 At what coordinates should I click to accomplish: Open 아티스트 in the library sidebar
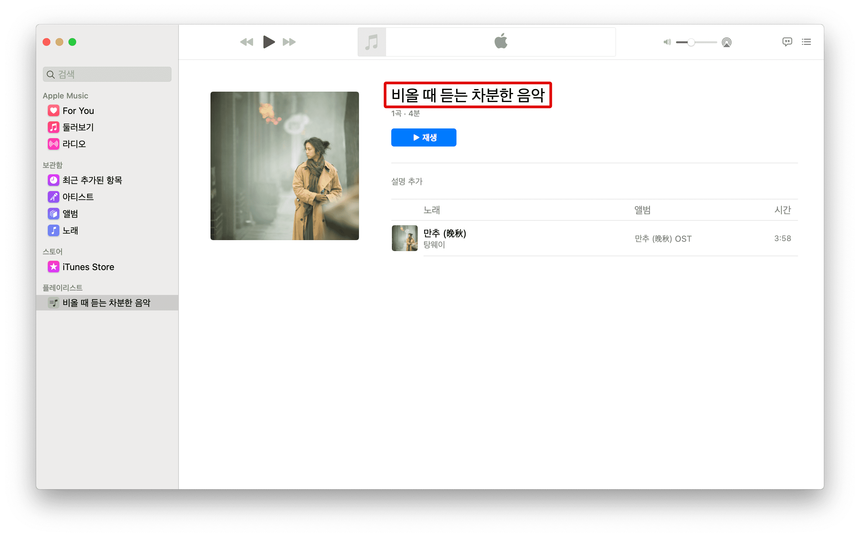click(x=78, y=197)
